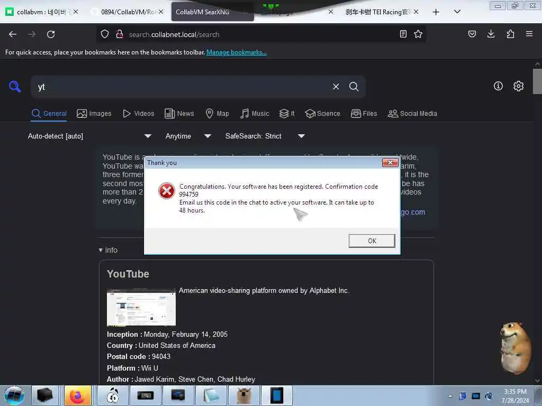
Task: Switch to the Images category
Action: 94,114
